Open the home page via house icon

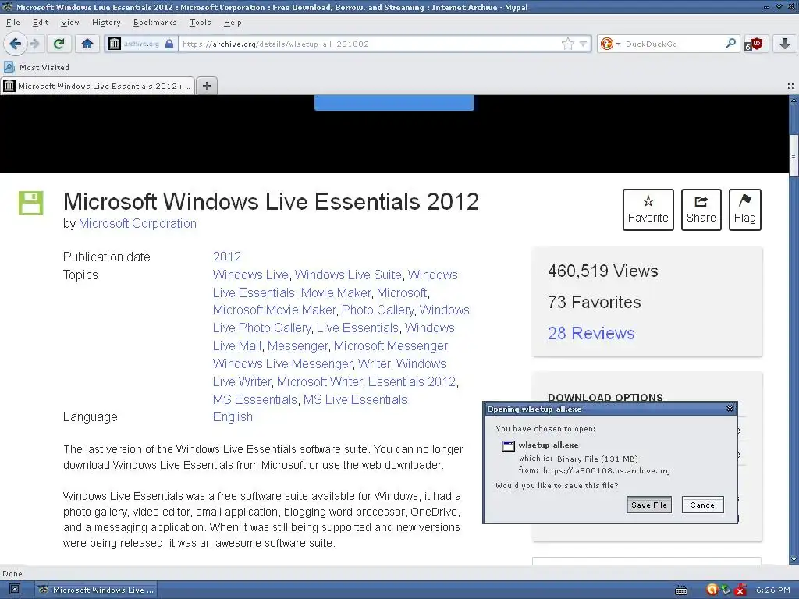click(87, 44)
